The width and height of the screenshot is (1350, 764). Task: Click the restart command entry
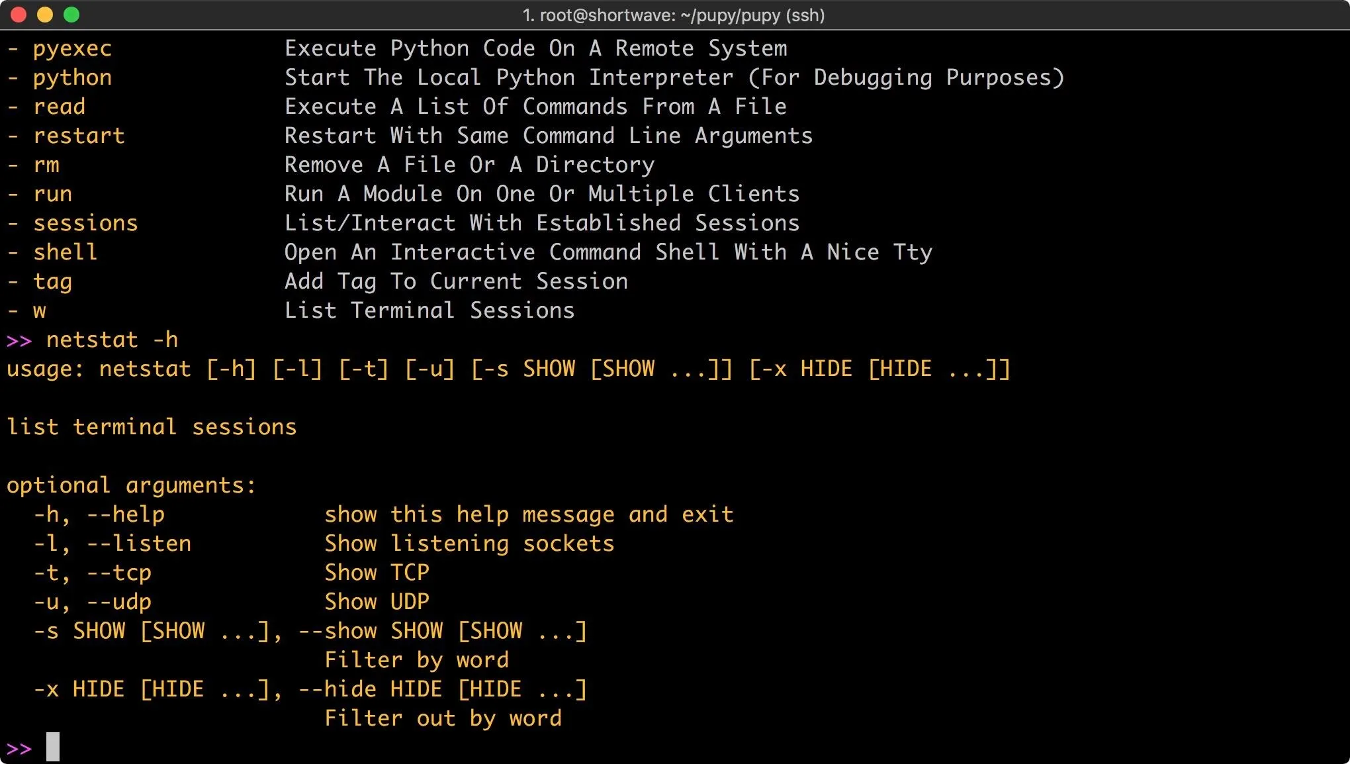[x=79, y=136]
